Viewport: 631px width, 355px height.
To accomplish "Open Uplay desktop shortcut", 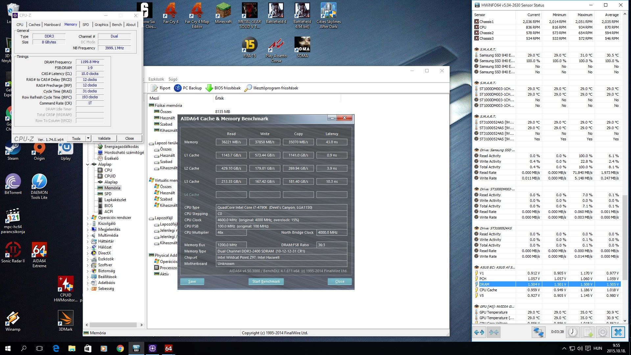I will pyautogui.click(x=65, y=151).
